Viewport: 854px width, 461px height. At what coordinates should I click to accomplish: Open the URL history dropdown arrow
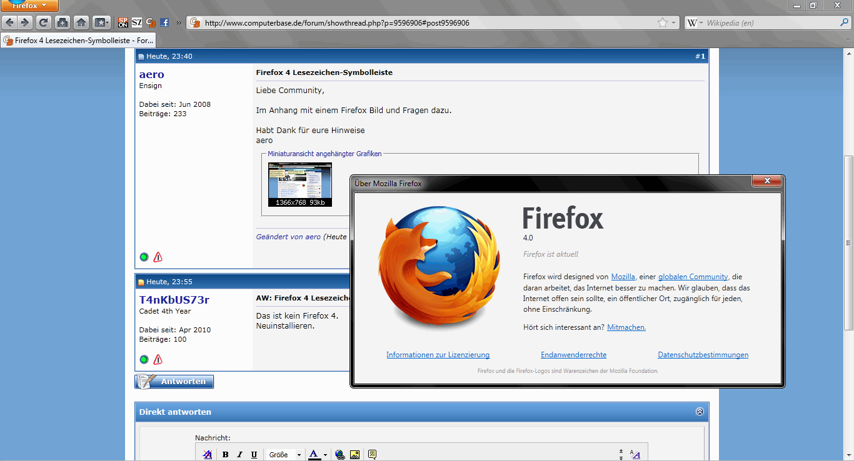pyautogui.click(x=673, y=23)
